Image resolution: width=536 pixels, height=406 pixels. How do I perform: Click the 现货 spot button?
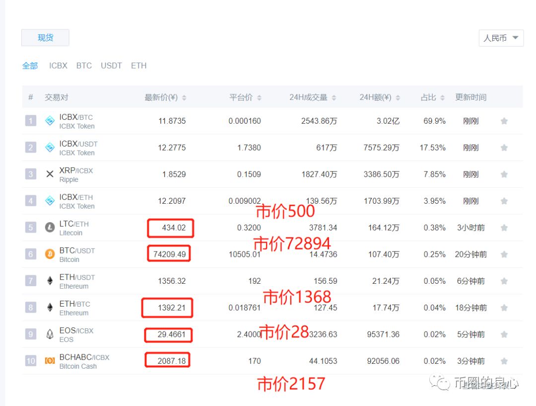click(45, 38)
